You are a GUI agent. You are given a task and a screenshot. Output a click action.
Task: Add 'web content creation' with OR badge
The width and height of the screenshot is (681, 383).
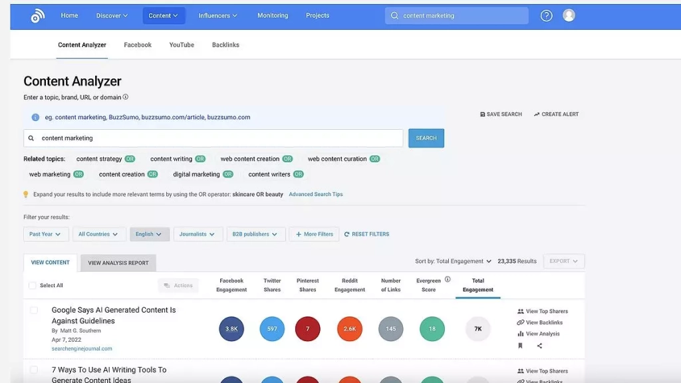[x=287, y=159]
